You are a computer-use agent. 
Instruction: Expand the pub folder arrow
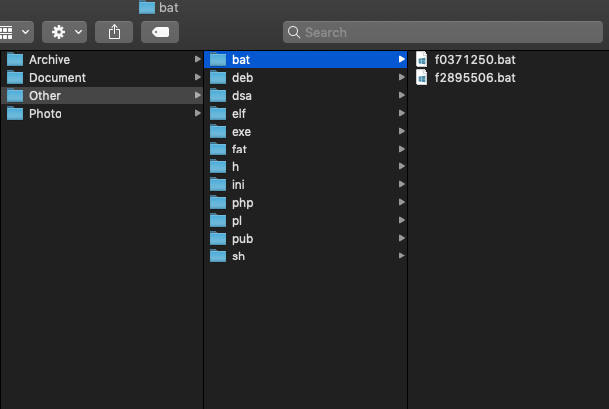(402, 238)
